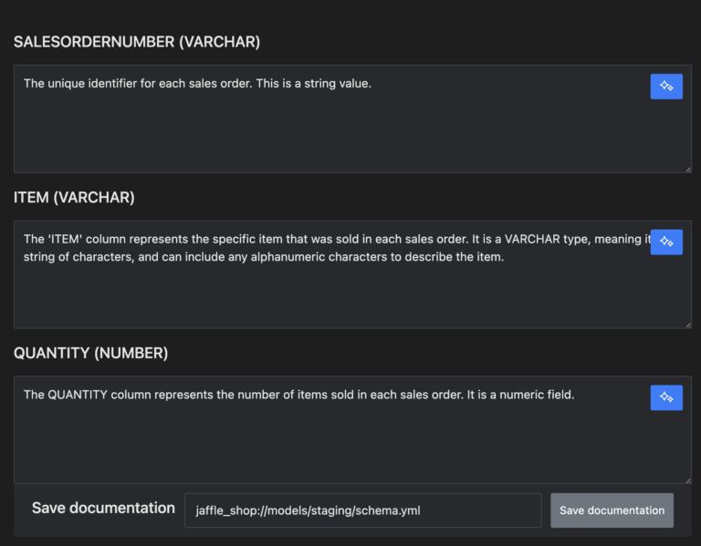
Task: Edit the SALESORDERNUMBER description text area
Action: coord(329,128)
